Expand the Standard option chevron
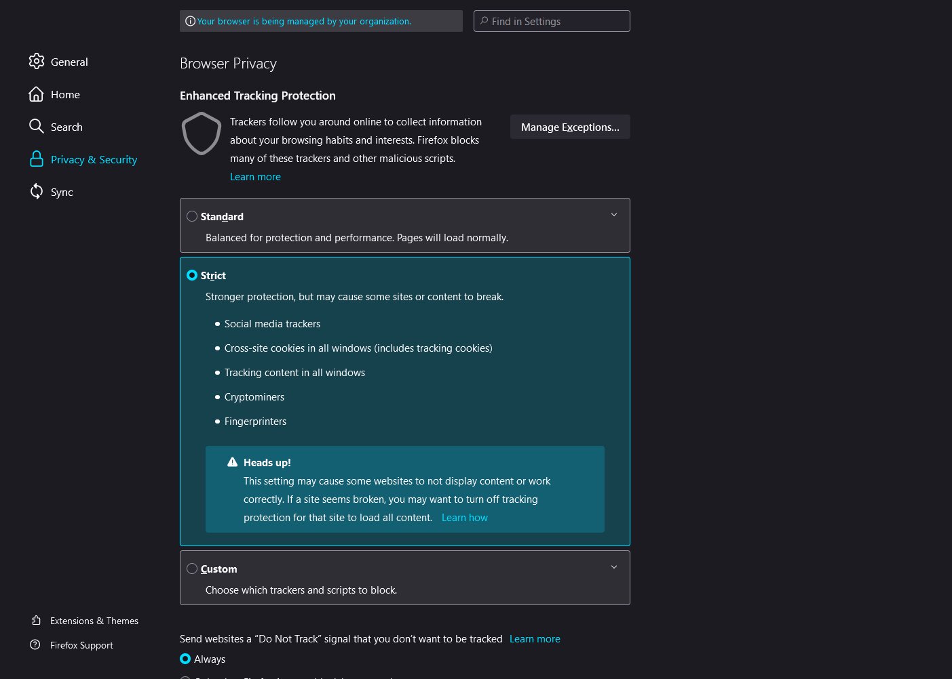Screen dimensions: 952x679 [614, 215]
